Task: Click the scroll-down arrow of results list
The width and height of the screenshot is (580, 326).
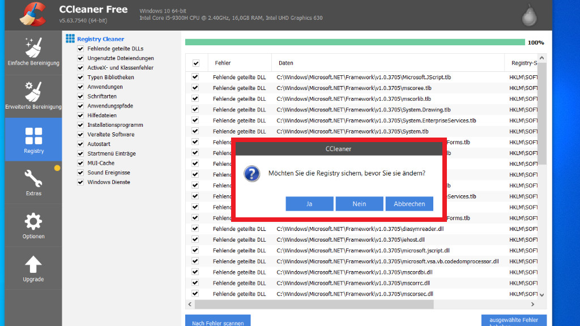Action: [x=541, y=295]
